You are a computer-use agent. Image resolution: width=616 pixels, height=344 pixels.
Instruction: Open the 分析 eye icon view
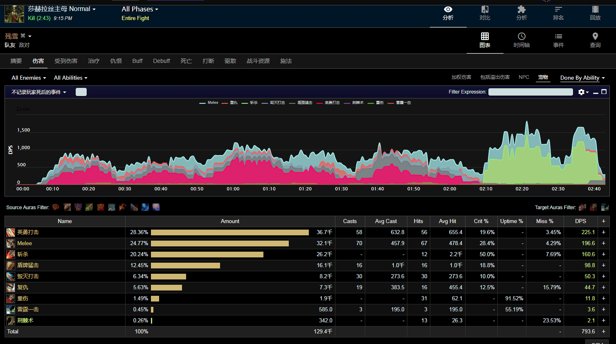[448, 13]
